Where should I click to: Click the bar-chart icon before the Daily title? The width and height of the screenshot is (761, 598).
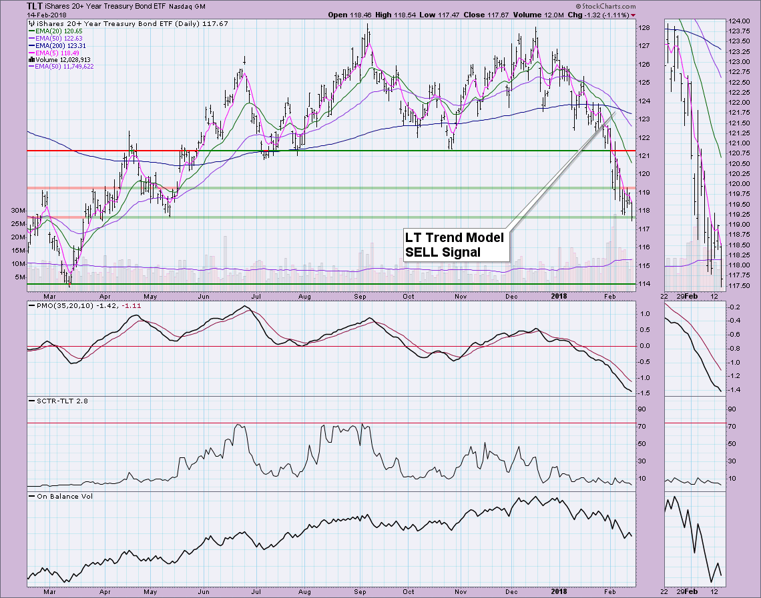[x=31, y=23]
